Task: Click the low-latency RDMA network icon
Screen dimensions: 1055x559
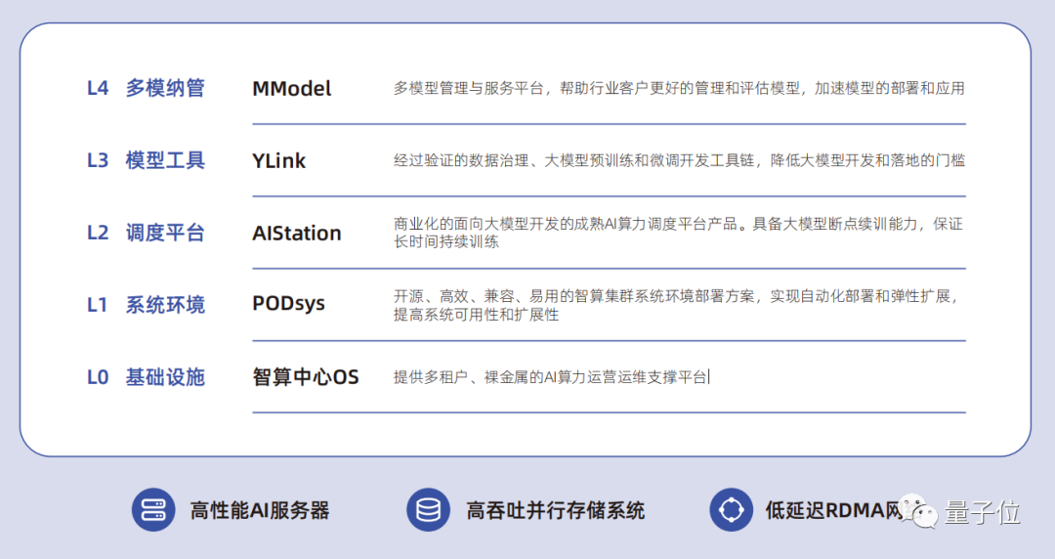Action: click(x=731, y=509)
